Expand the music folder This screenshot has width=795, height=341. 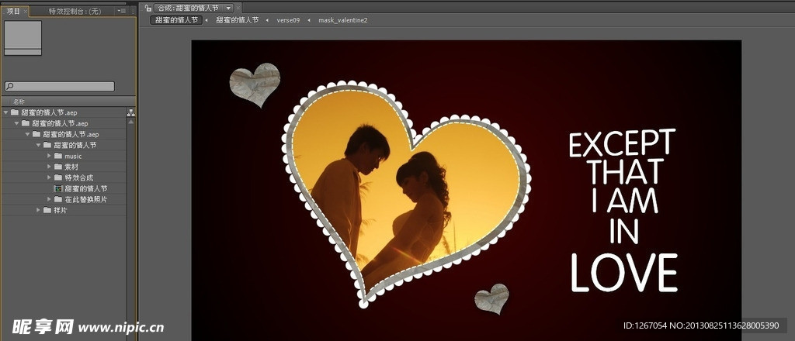pos(49,156)
